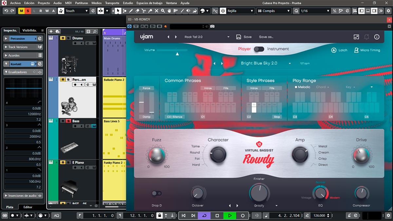Open the Archivo menu
The width and height of the screenshot is (393, 221).
pyautogui.click(x=15, y=3)
